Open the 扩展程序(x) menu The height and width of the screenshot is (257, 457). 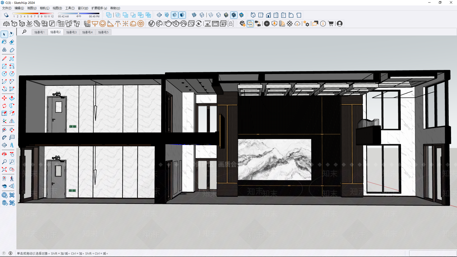point(99,8)
